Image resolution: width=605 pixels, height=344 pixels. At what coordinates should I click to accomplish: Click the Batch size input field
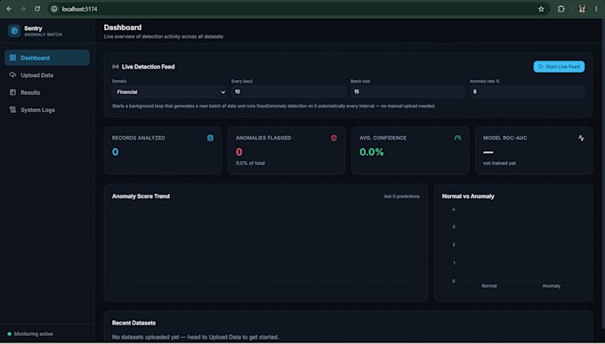click(407, 92)
